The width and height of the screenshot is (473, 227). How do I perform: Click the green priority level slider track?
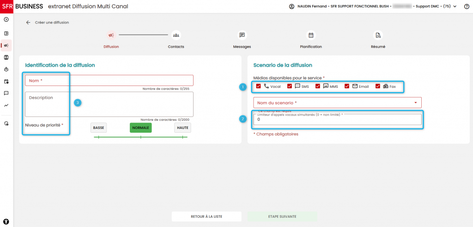point(140,137)
